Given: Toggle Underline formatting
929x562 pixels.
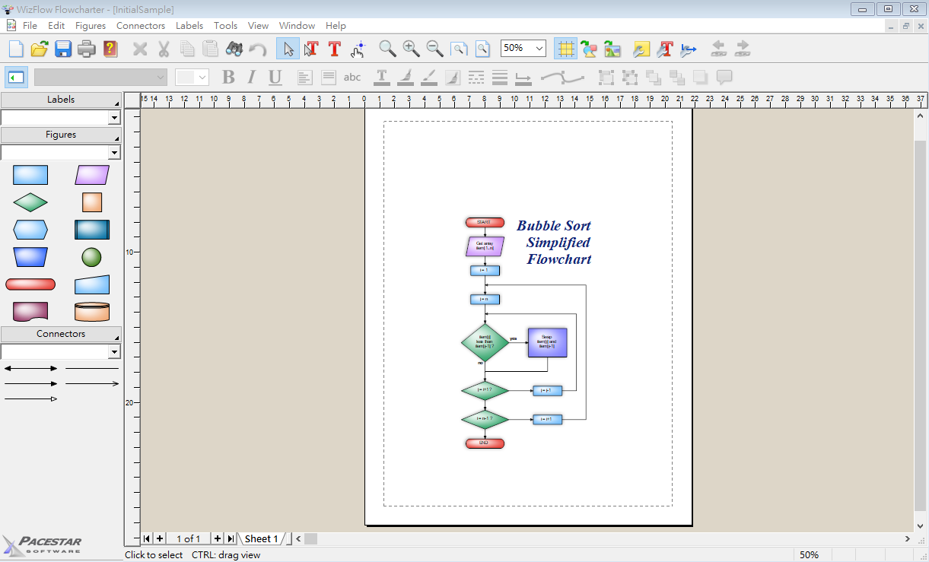Looking at the screenshot, I should pyautogui.click(x=275, y=77).
